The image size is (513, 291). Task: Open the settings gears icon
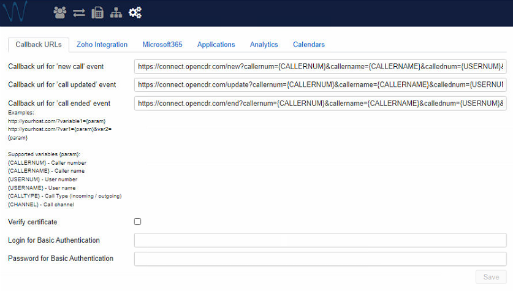click(135, 12)
